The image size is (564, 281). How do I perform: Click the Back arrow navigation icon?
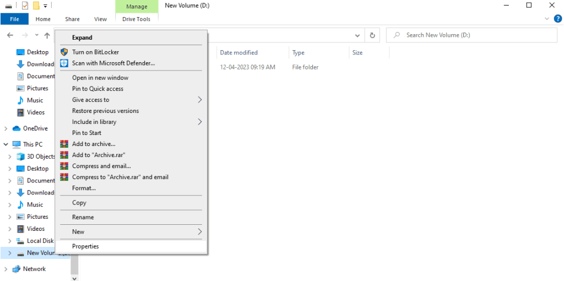[x=10, y=35]
